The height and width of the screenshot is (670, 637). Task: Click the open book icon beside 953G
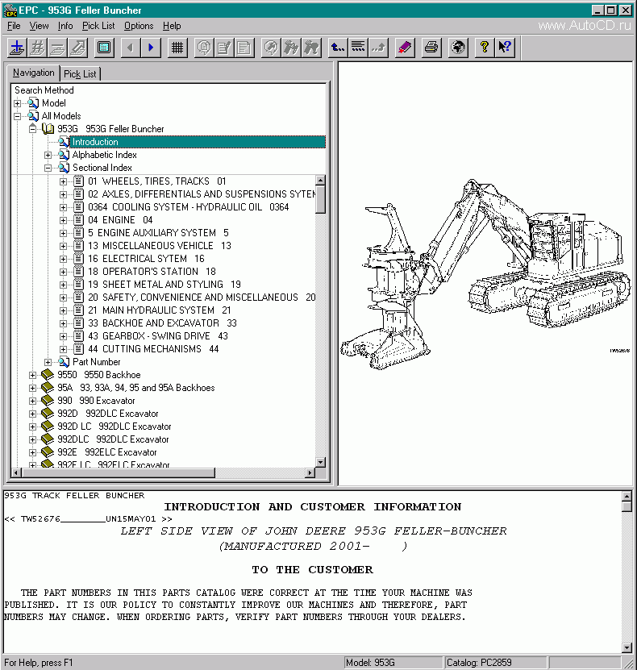click(x=48, y=129)
